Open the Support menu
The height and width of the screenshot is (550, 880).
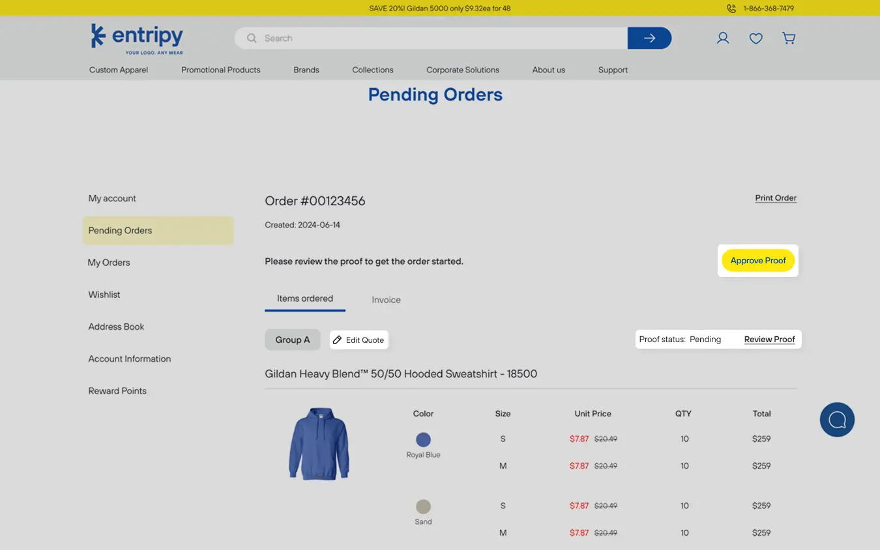pyautogui.click(x=613, y=70)
